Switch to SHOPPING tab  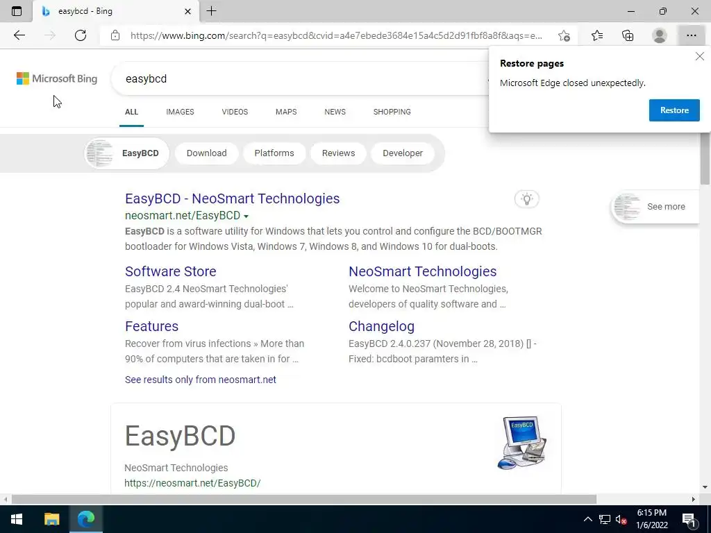pos(392,112)
